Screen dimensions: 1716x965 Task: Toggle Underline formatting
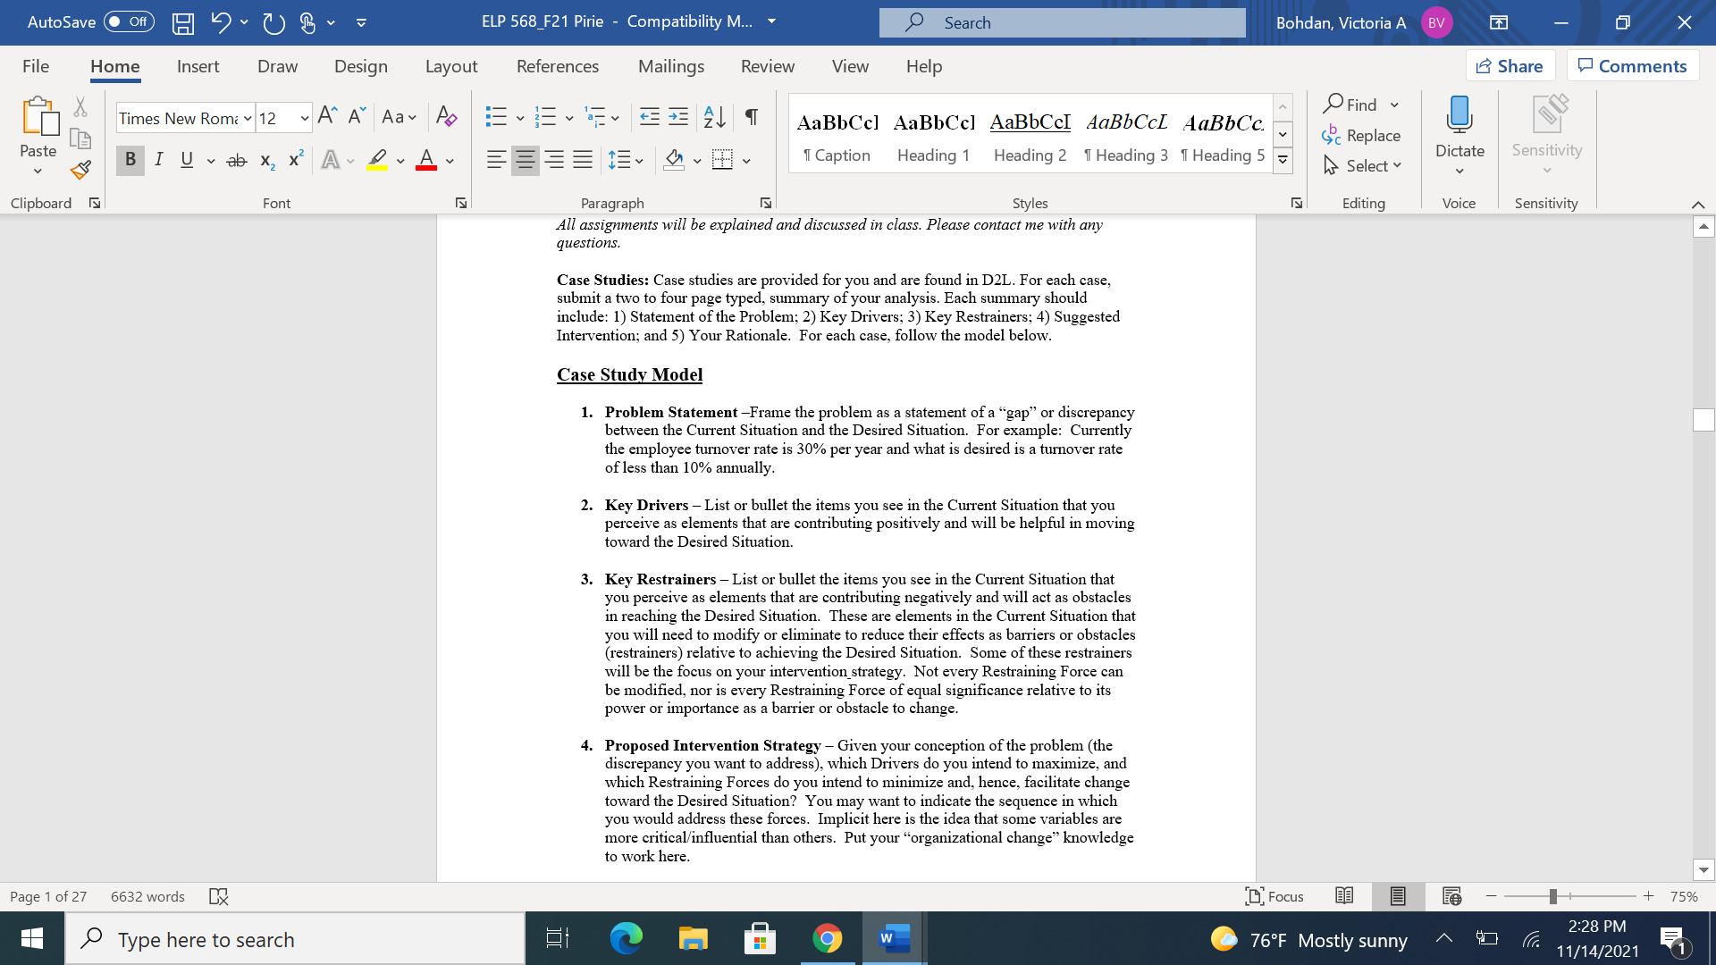pyautogui.click(x=187, y=160)
